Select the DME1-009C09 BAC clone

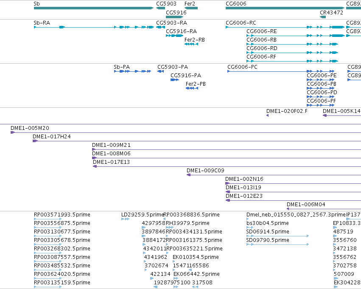tap(274, 175)
